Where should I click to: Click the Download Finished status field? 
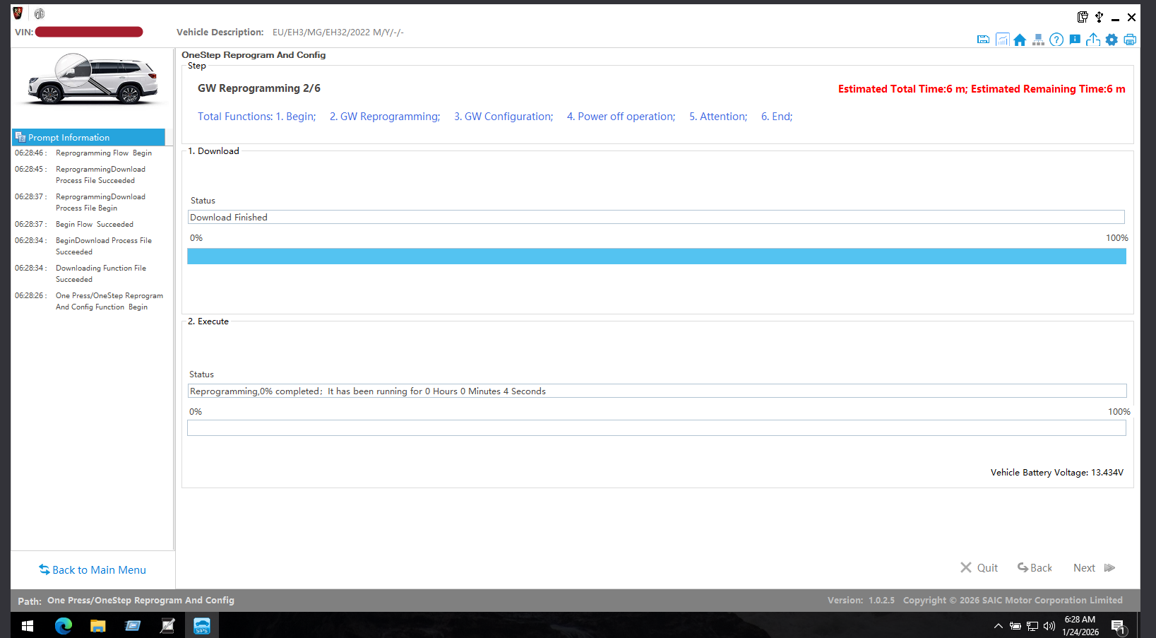(x=656, y=217)
